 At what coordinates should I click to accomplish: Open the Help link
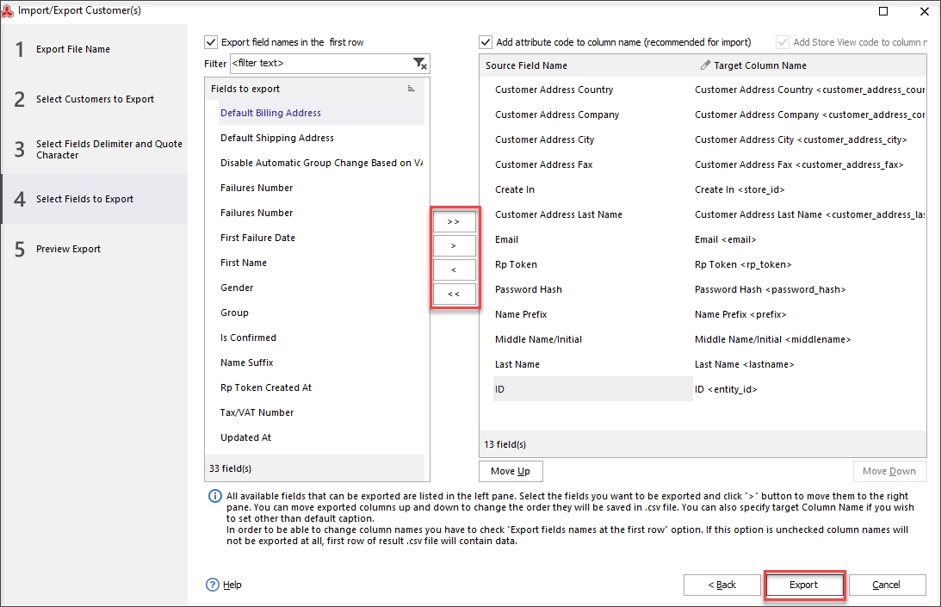(x=232, y=585)
